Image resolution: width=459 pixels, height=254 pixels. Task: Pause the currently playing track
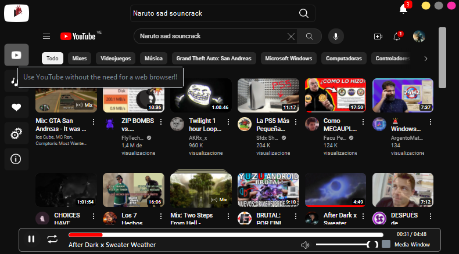click(x=31, y=239)
